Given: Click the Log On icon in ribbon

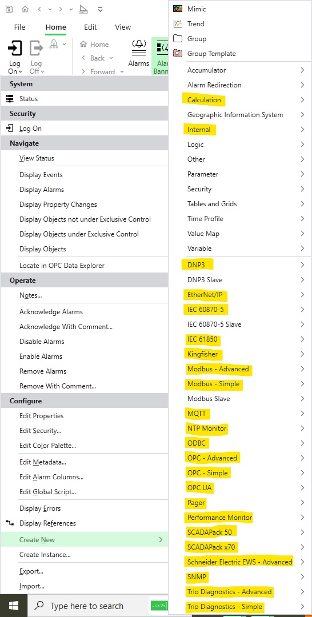Looking at the screenshot, I should pos(14,49).
